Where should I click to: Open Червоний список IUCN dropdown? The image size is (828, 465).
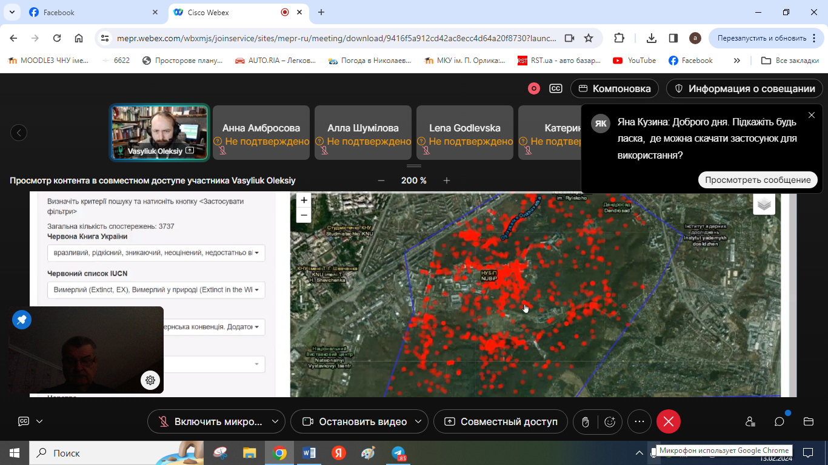click(156, 290)
